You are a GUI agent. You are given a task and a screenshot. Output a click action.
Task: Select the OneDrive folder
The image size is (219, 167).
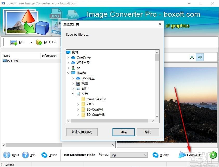tap(84, 57)
